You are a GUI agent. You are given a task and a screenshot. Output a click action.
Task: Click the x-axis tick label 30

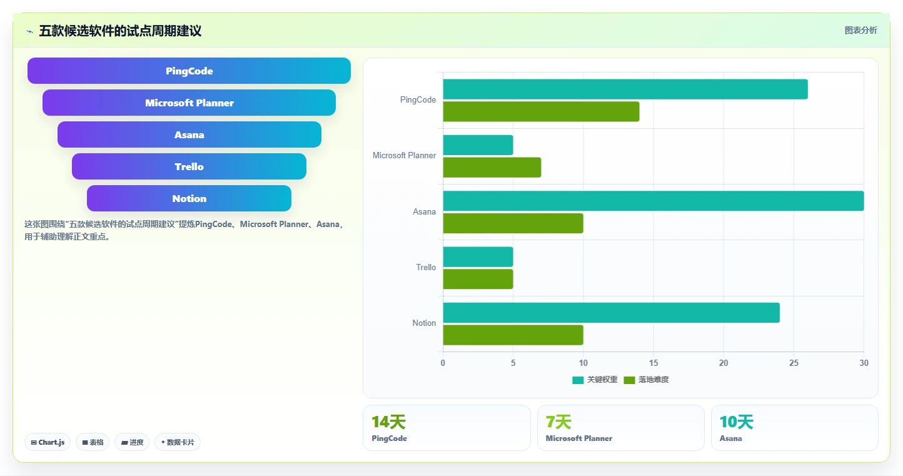(x=864, y=363)
